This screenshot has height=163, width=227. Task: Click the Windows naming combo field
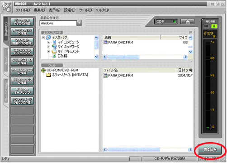point(58,23)
